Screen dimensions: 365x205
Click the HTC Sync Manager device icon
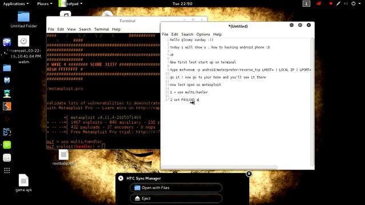click(x=120, y=178)
